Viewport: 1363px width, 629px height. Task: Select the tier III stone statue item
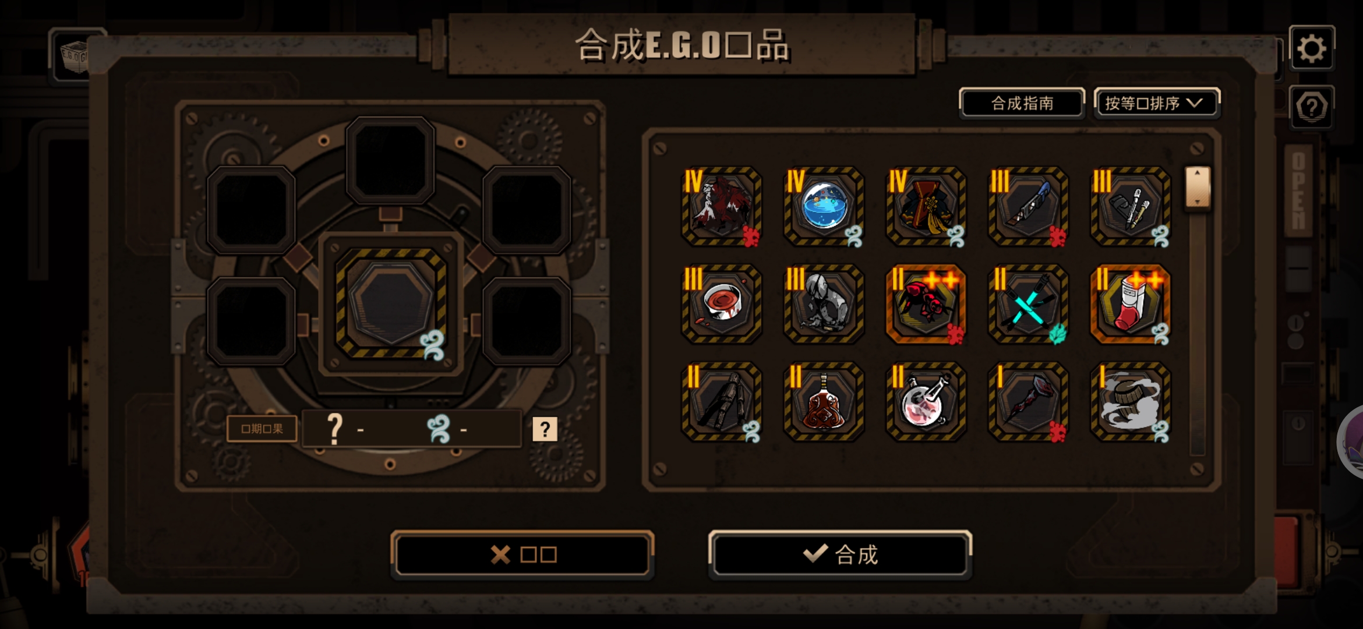click(x=824, y=304)
